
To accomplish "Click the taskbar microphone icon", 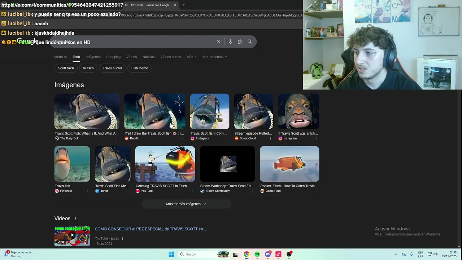I will coord(411,254).
